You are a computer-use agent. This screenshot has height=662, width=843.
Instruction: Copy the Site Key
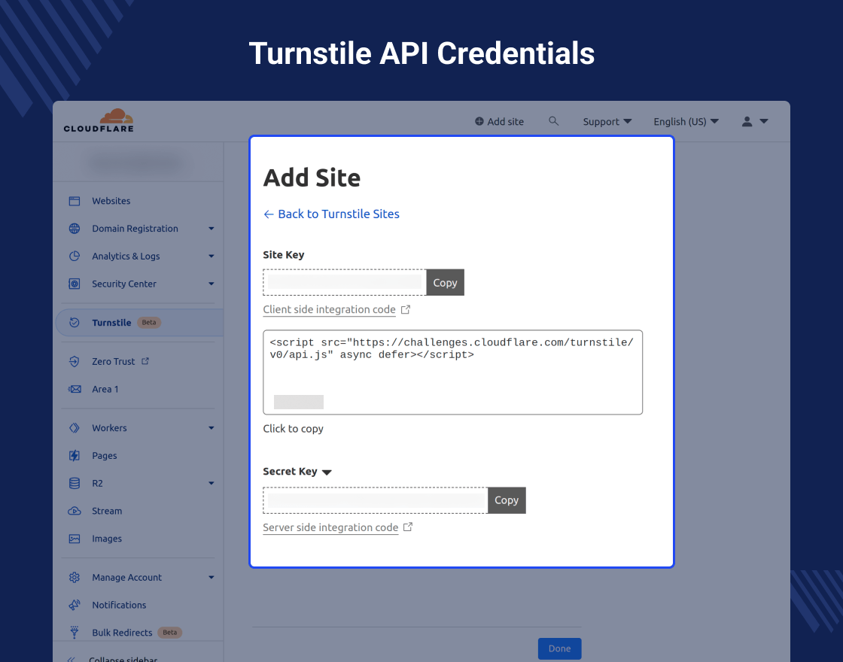coord(445,283)
